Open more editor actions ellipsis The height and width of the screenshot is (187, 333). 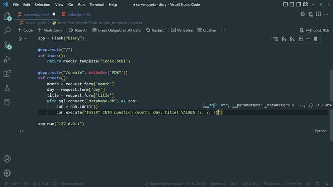click(326, 14)
